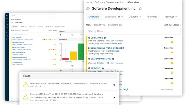This screenshot has height=105, width=187.
Task: Click warning icon of EventId 4625 alert
Action: (x=26, y=97)
